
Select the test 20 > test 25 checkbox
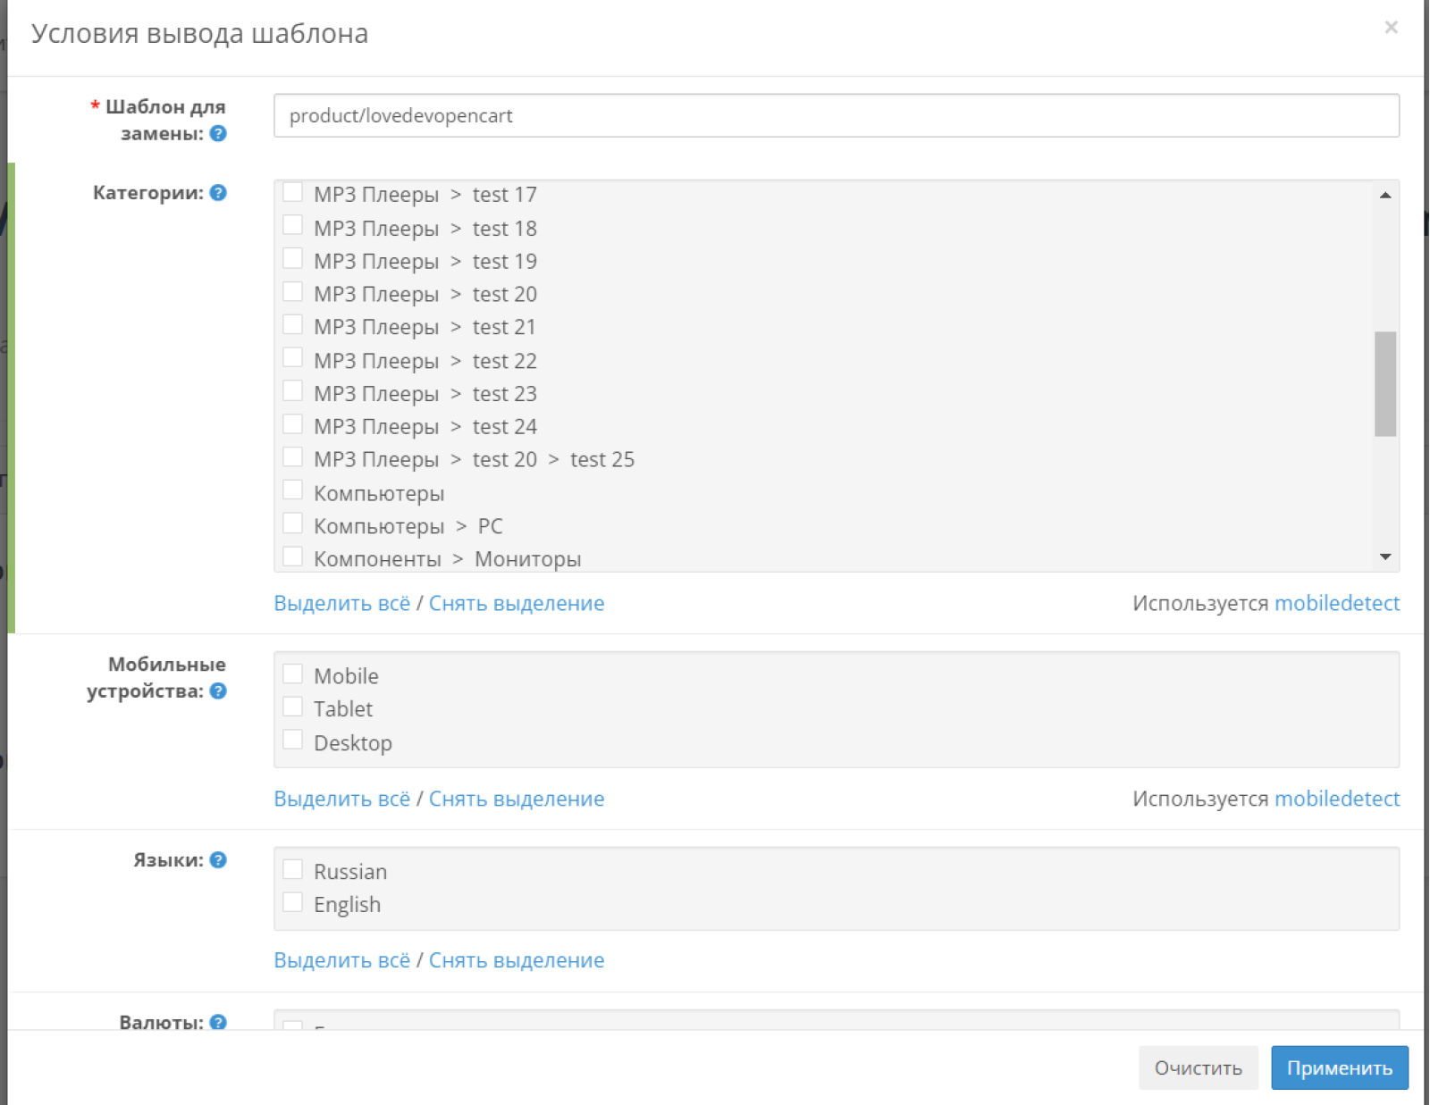292,456
